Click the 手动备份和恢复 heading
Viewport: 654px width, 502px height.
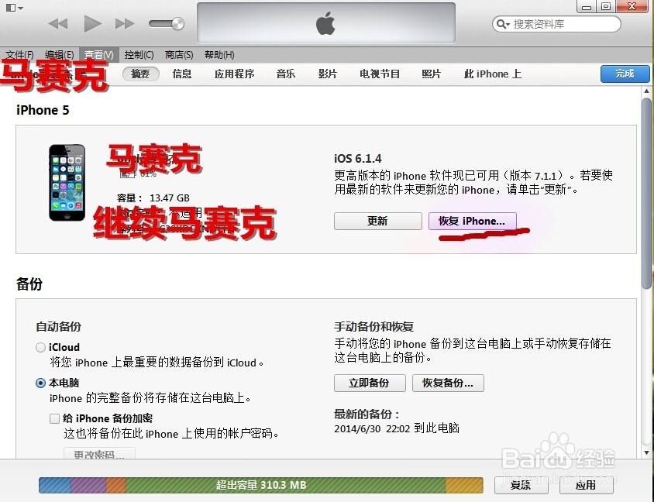point(373,326)
